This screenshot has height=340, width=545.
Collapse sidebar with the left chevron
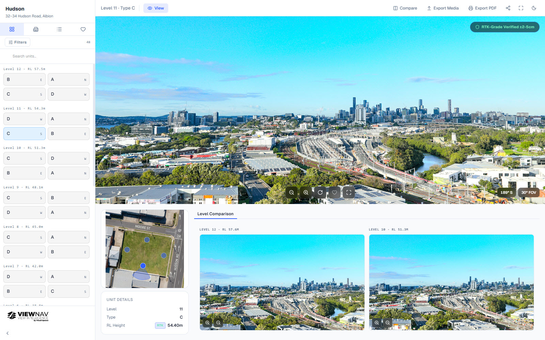(7, 333)
